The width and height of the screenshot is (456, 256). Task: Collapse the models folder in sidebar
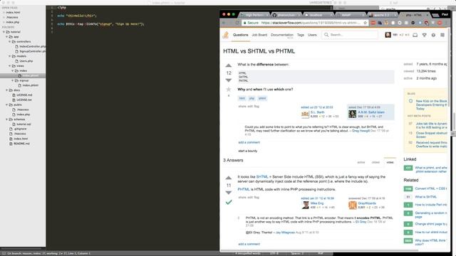coord(9,56)
